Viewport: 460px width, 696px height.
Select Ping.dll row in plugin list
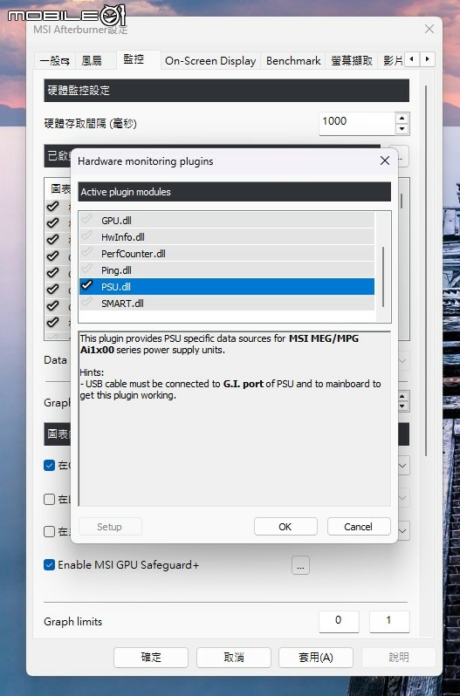tap(227, 270)
